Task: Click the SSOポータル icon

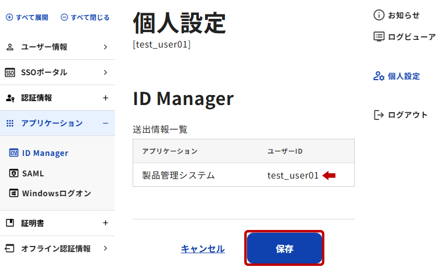Action: (10, 72)
